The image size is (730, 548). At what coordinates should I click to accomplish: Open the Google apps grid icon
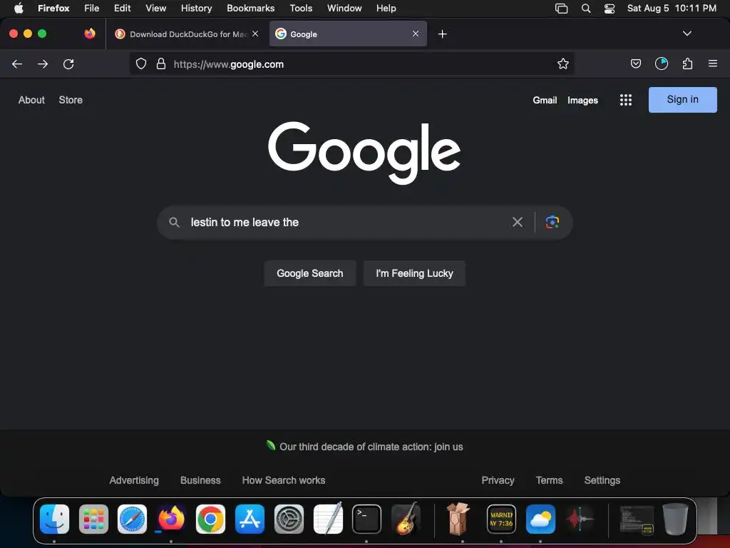point(626,100)
